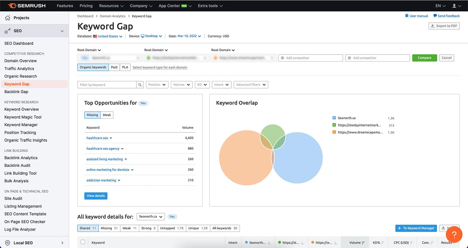Screen dimensions: 468x248
Task: Click the Projects home icon
Action: tap(8, 18)
